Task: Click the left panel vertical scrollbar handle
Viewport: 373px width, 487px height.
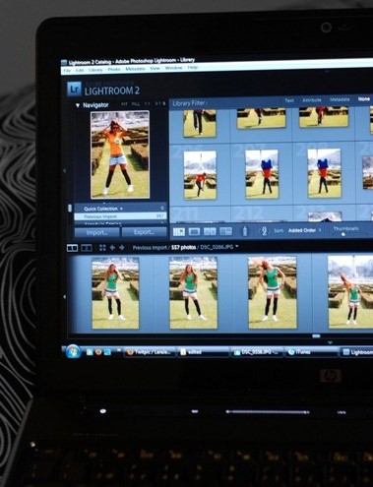Action: [x=70, y=208]
